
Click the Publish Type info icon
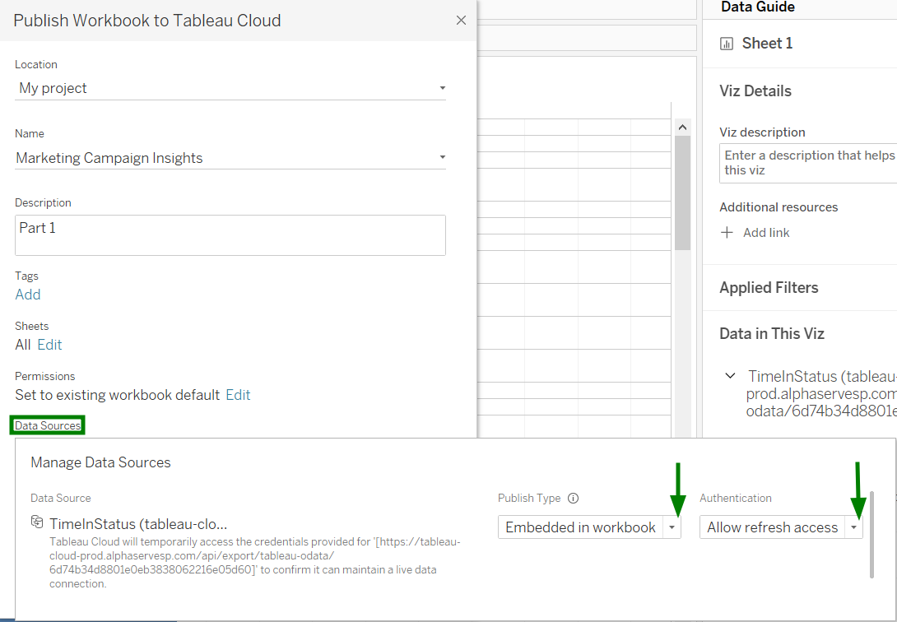574,499
